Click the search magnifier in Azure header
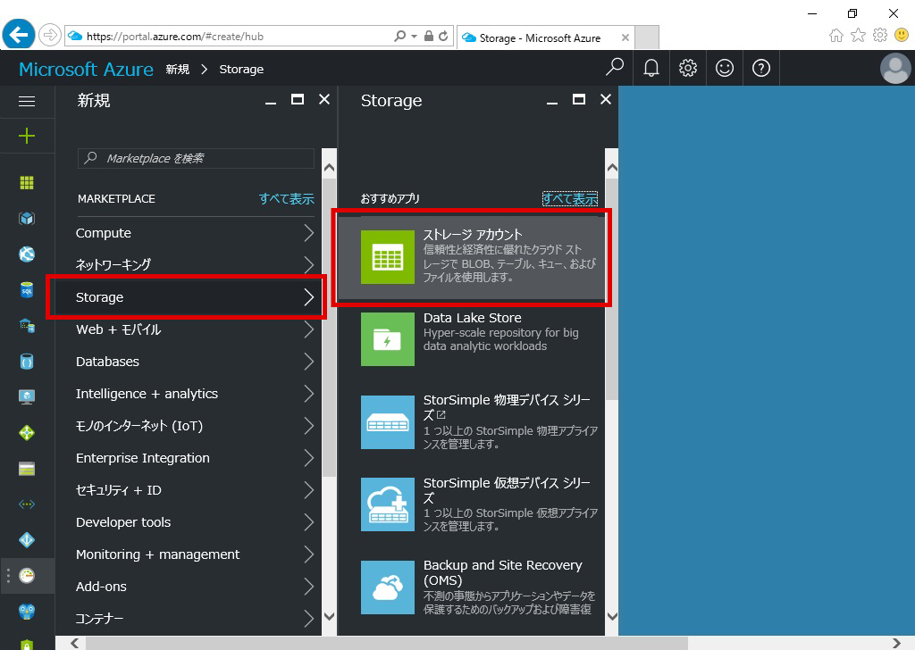This screenshot has width=915, height=650. point(615,68)
